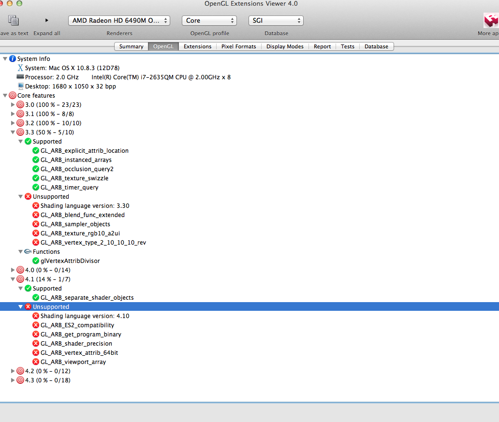Open the Extensions tab

click(197, 46)
